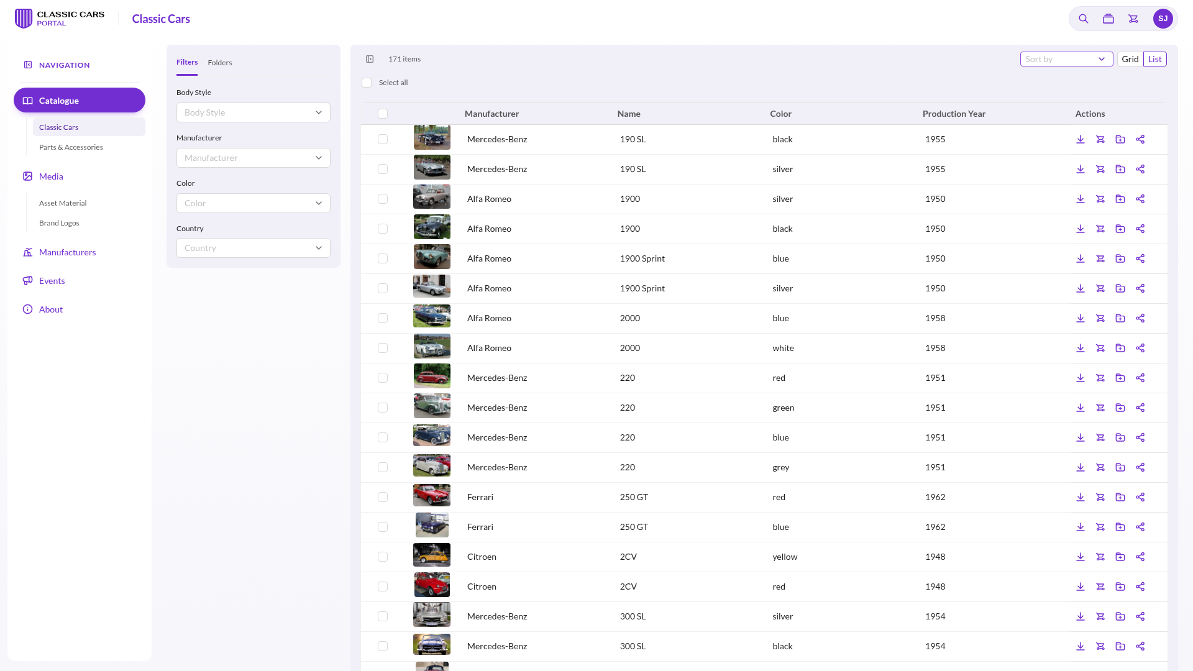Add silver Alfa Romeo 1900 to folder
This screenshot has height=671, width=1193.
tap(1120, 199)
